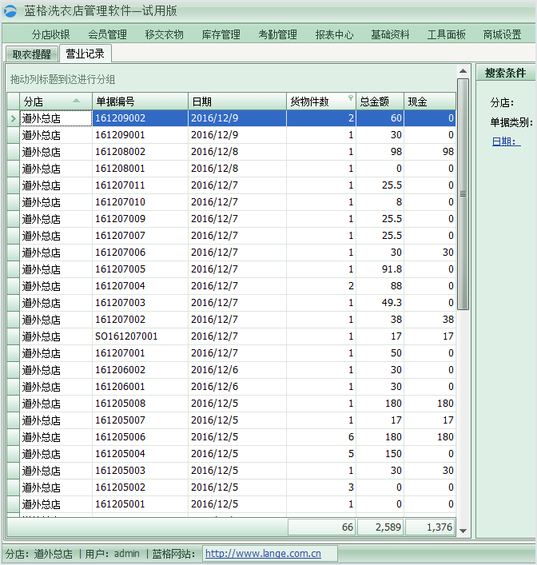The height and width of the screenshot is (565, 537).
Task: Select the 营业记录 tab
Action: (x=86, y=54)
